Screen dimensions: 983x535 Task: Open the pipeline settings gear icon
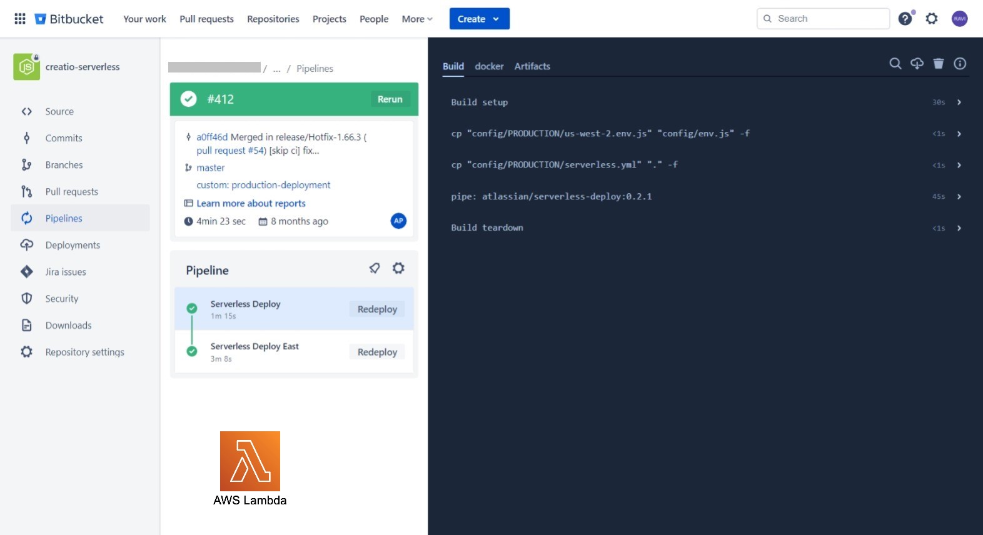(398, 269)
